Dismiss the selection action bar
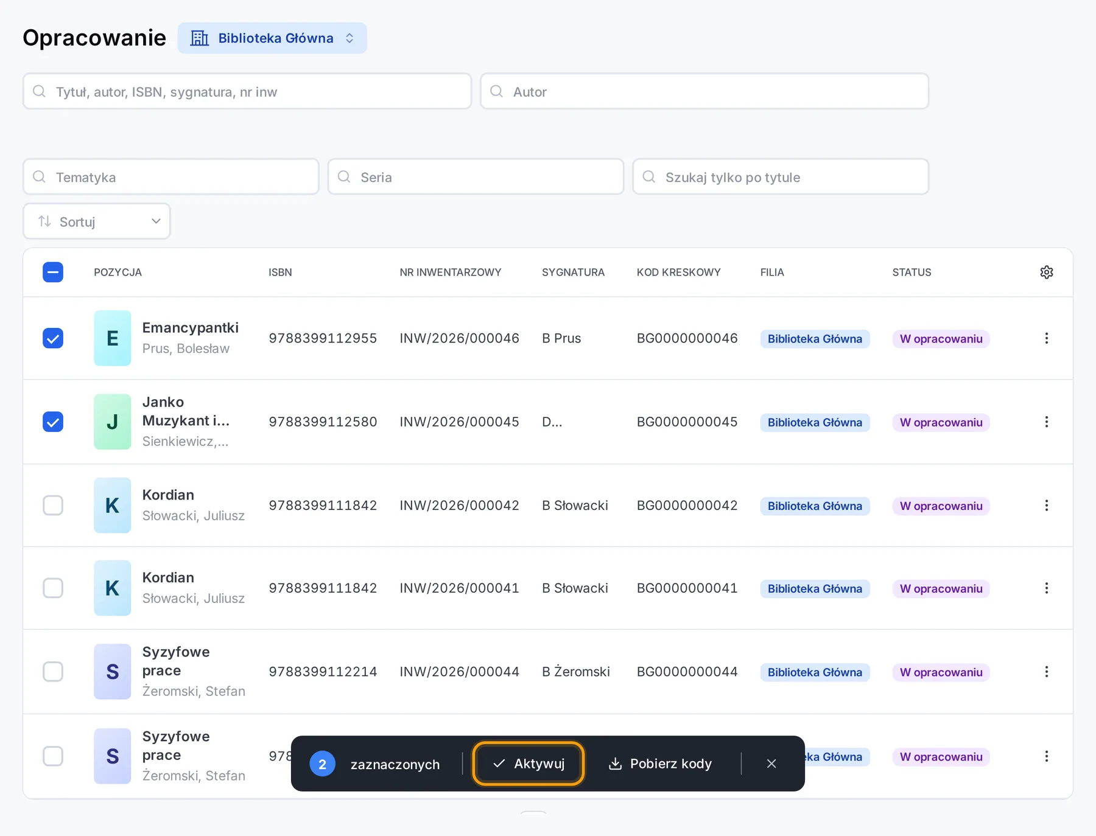 pyautogui.click(x=771, y=764)
